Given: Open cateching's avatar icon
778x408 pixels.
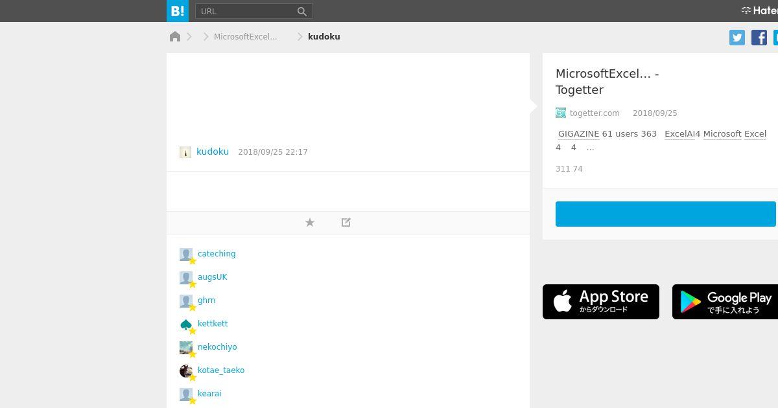Looking at the screenshot, I should (x=186, y=255).
